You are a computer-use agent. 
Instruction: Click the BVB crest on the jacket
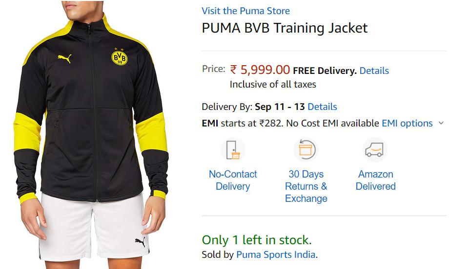click(x=119, y=57)
